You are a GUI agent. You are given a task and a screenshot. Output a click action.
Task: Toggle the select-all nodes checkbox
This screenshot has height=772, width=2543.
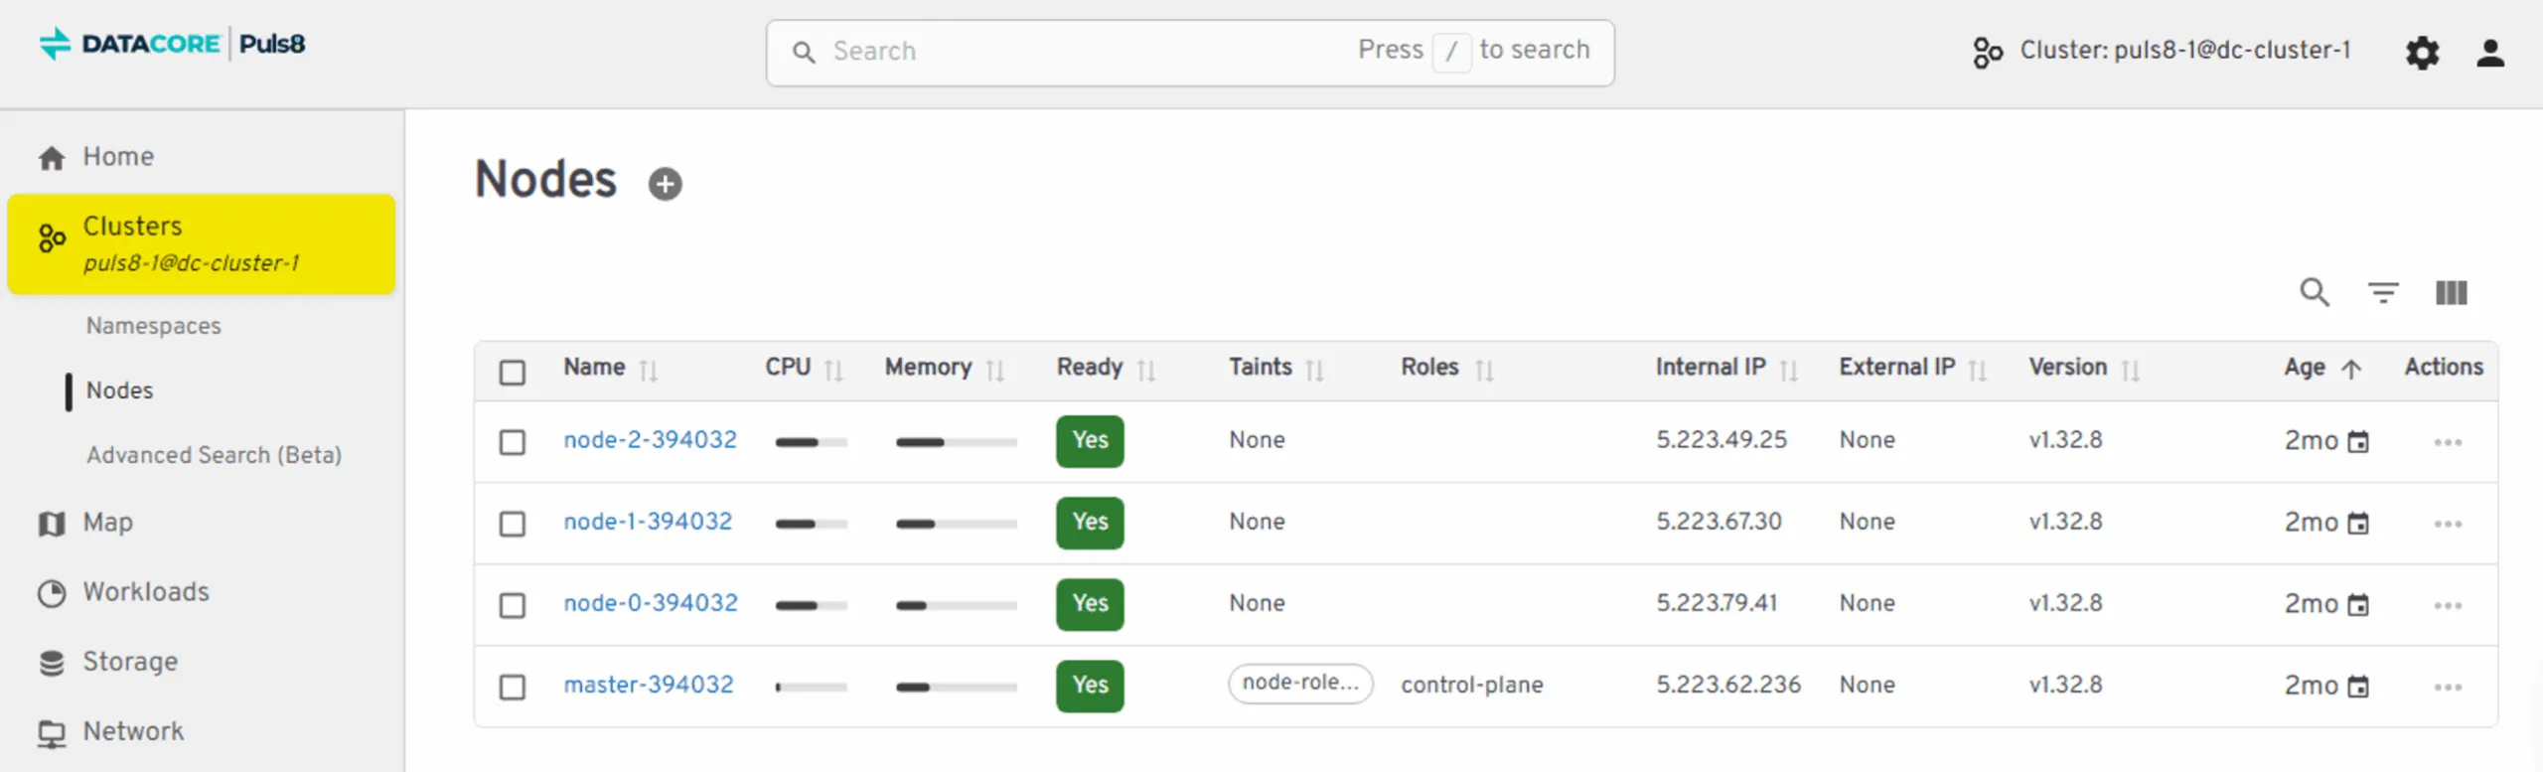tap(513, 373)
